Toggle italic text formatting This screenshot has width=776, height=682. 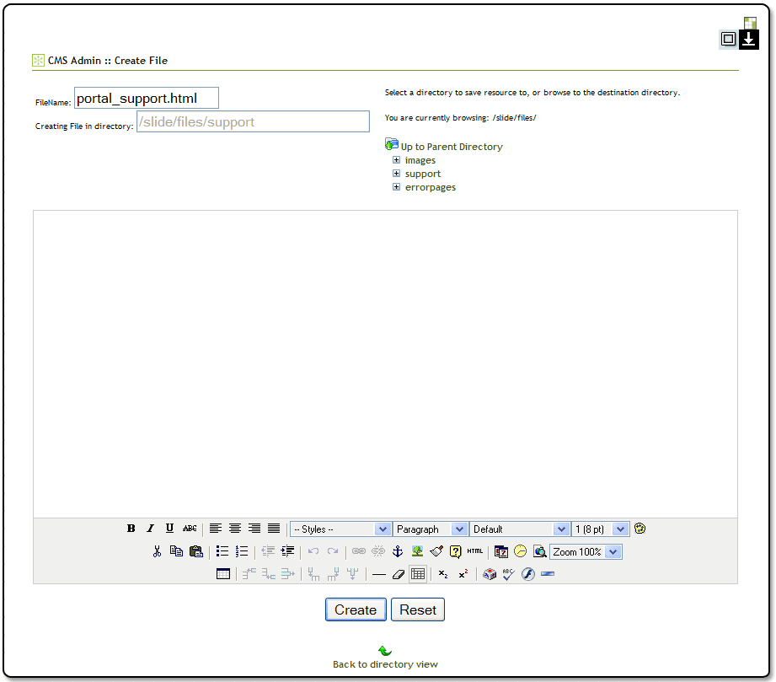[x=151, y=529]
